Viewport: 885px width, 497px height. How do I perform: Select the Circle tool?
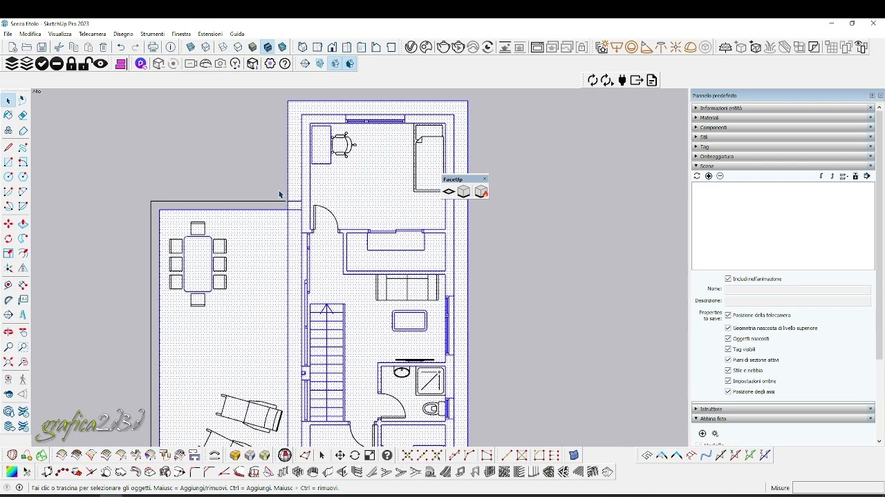[x=8, y=177]
